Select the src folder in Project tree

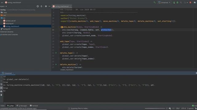coord(3,18)
